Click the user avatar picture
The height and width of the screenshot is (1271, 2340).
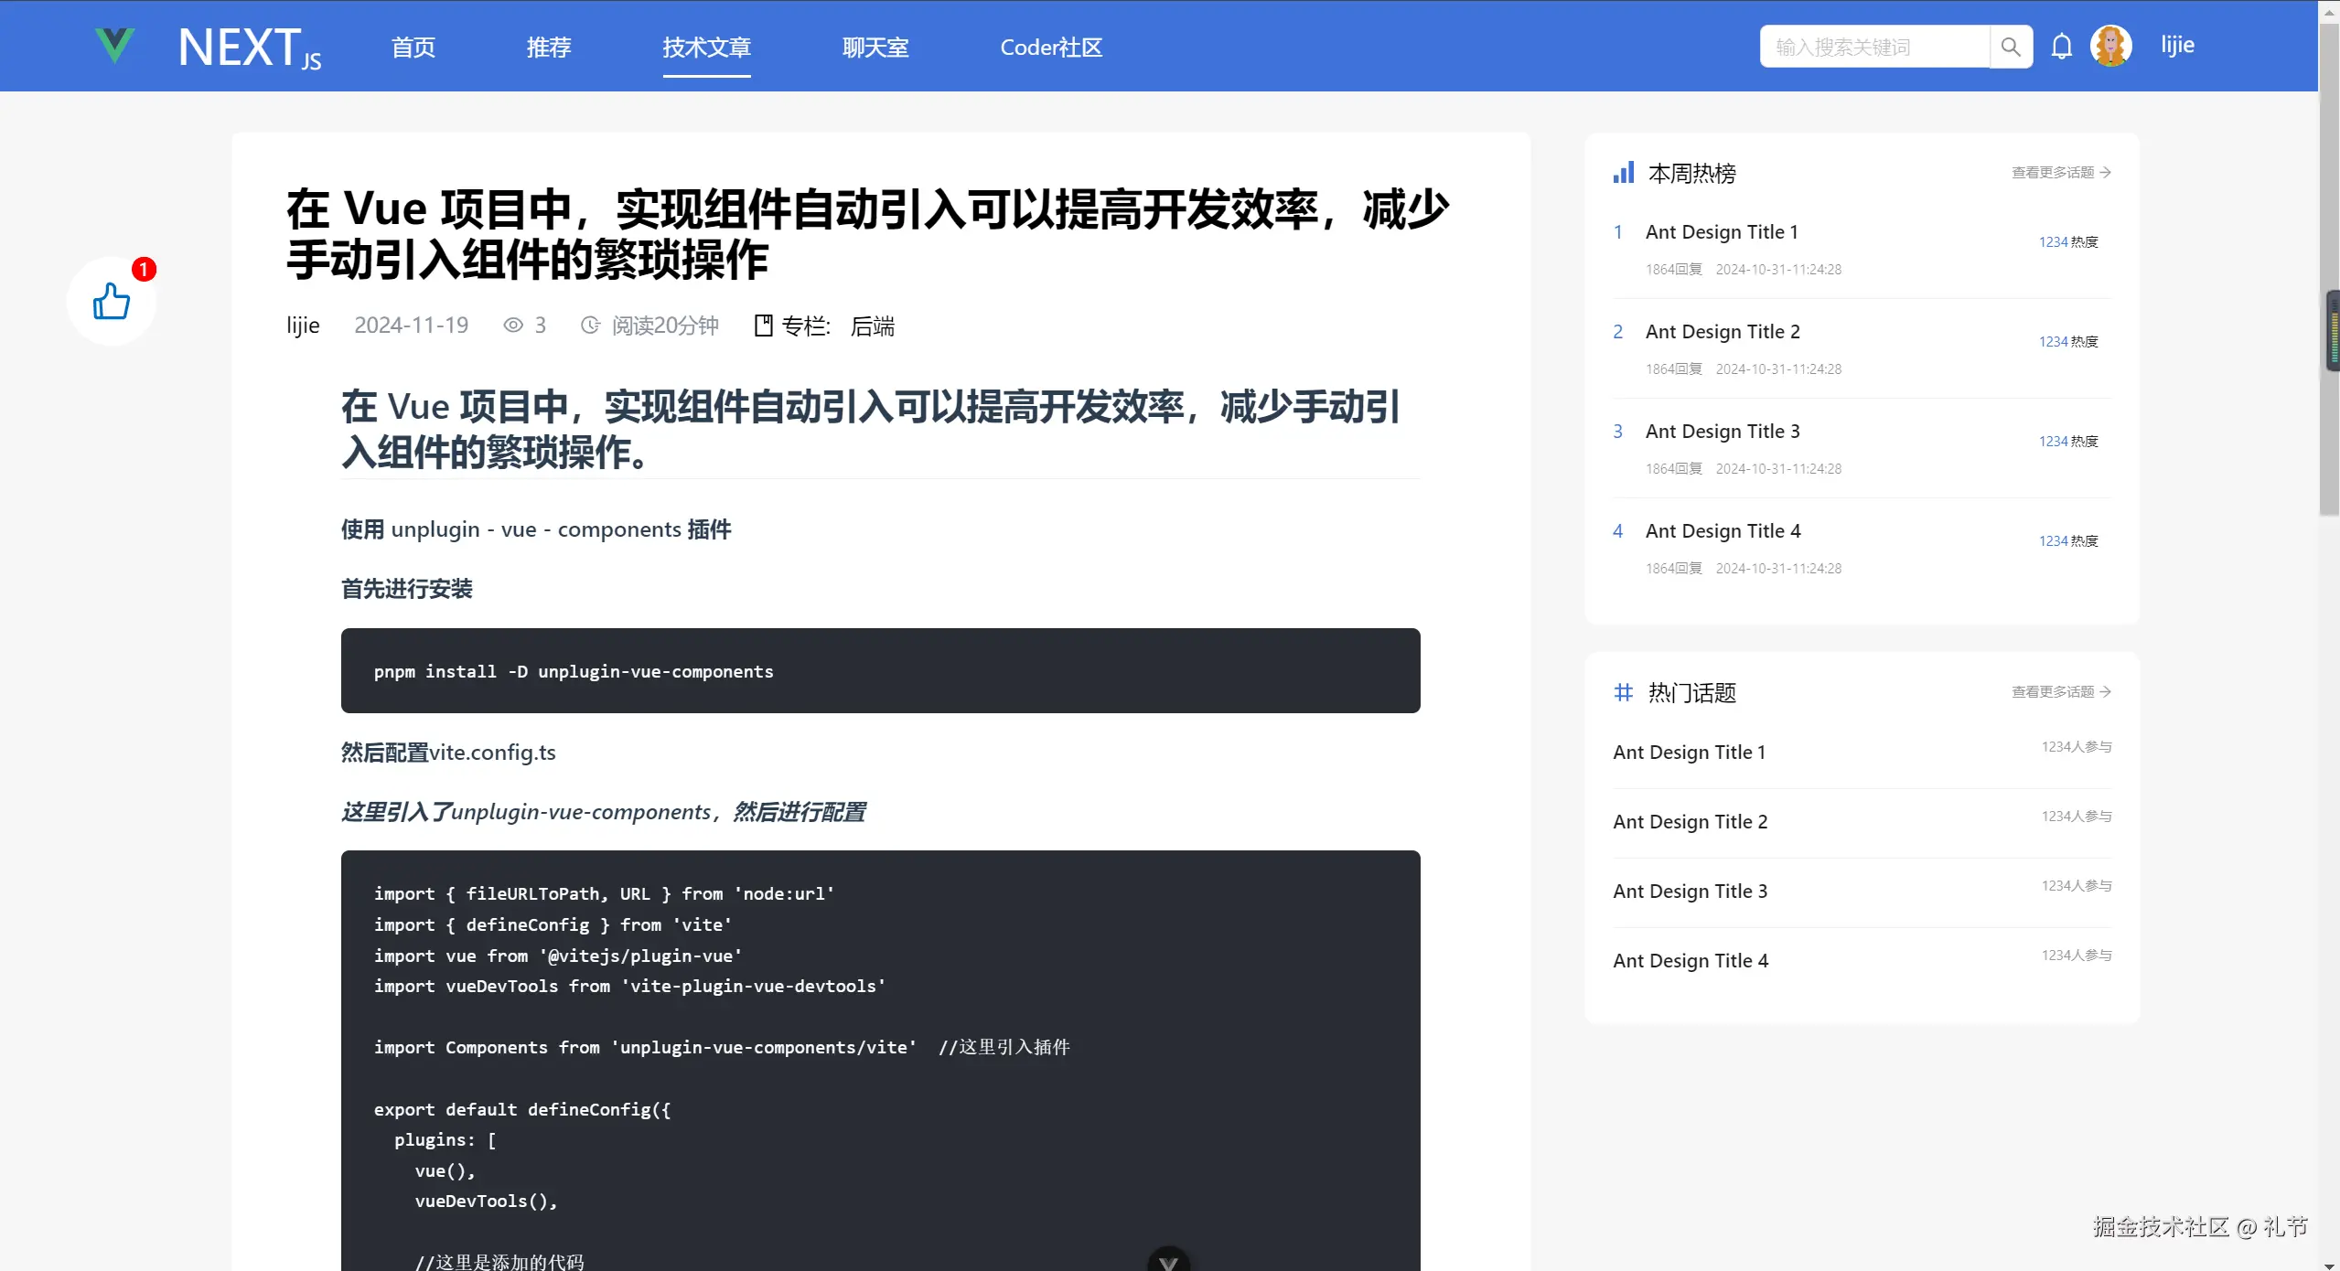2110,46
